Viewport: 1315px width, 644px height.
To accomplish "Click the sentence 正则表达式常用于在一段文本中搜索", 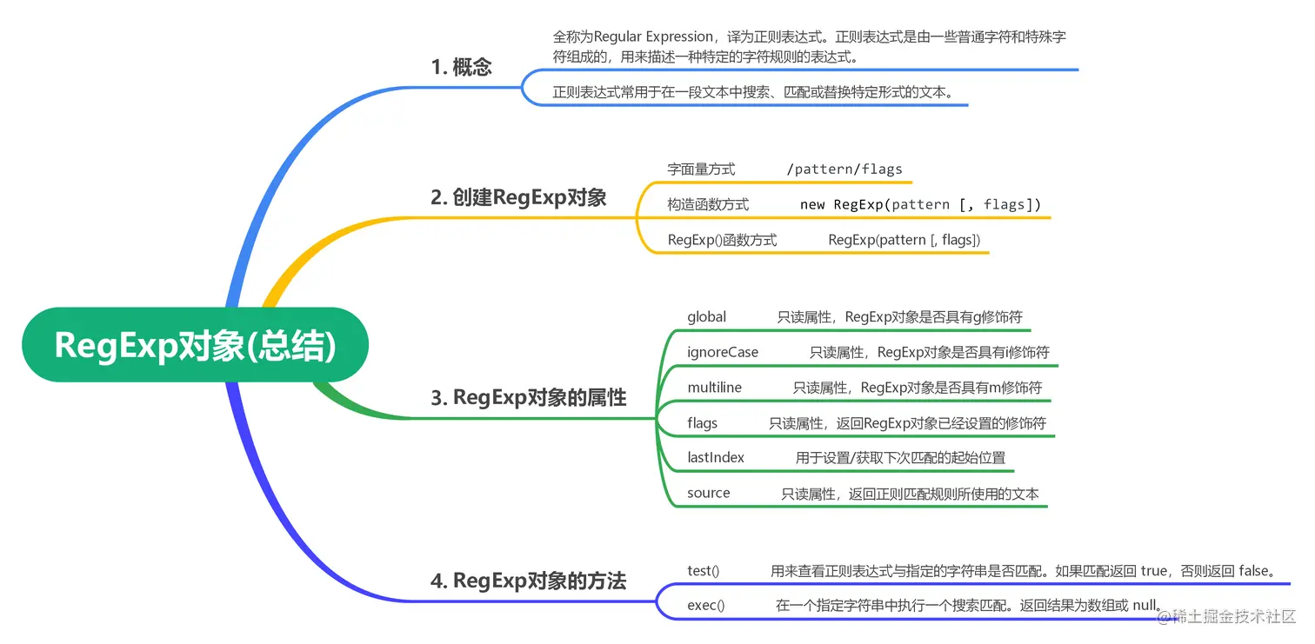I will pos(753,91).
